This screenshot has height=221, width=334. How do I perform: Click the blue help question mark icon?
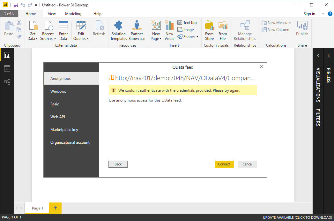[x=330, y=14]
